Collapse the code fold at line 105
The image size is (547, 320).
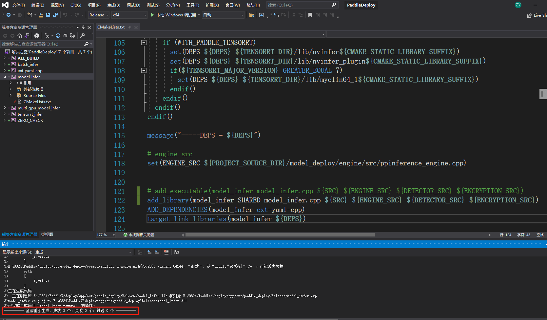(x=144, y=43)
